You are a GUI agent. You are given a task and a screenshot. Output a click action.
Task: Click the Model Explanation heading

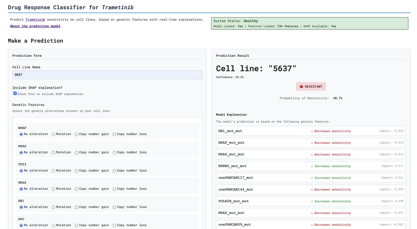click(x=231, y=114)
